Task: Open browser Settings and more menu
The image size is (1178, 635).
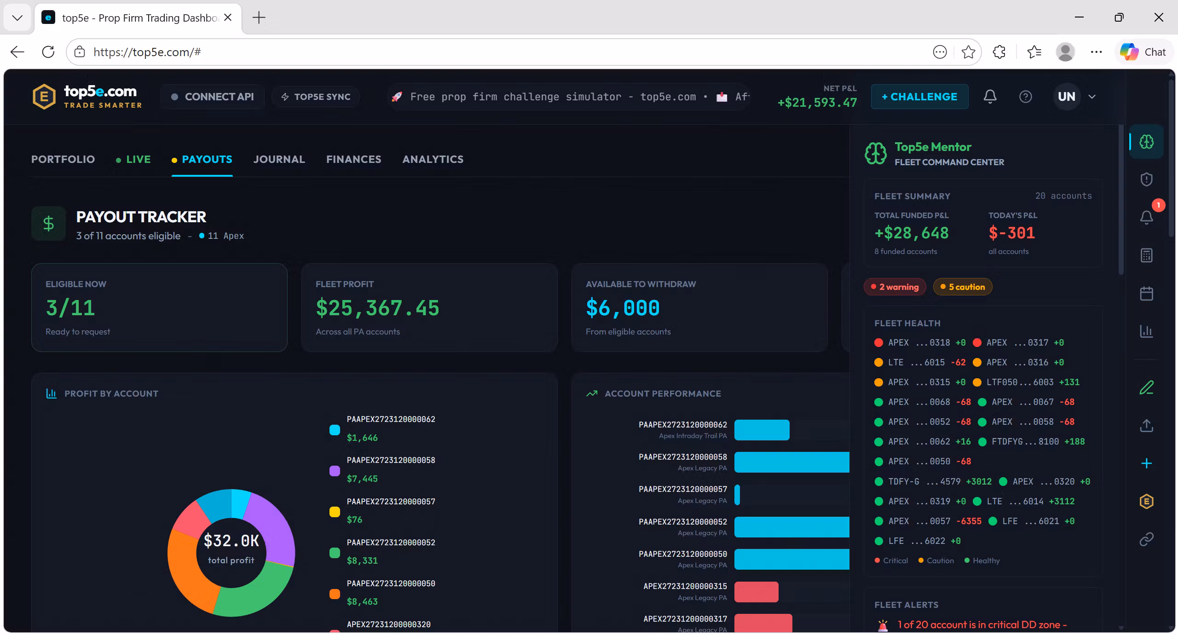Action: (1096, 52)
